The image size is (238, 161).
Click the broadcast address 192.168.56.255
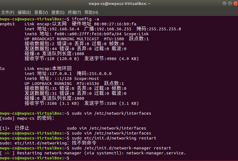pos(114,29)
